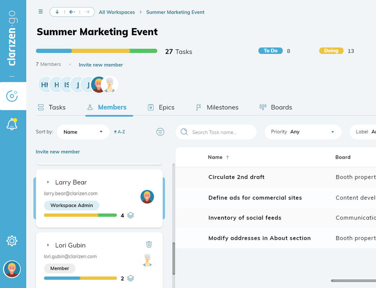Open task Modify addresses in About section
The image size is (376, 288).
pyautogui.click(x=259, y=238)
